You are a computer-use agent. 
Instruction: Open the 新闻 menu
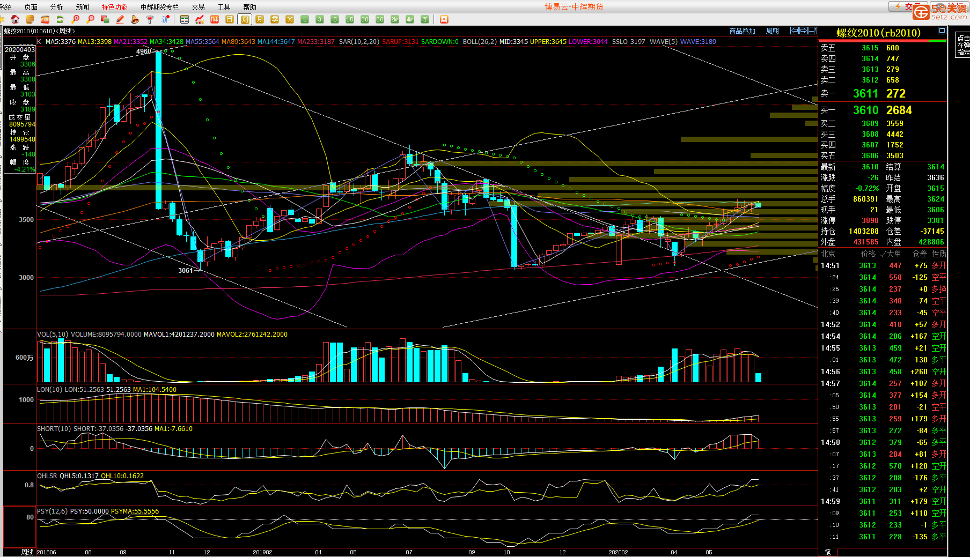point(82,7)
